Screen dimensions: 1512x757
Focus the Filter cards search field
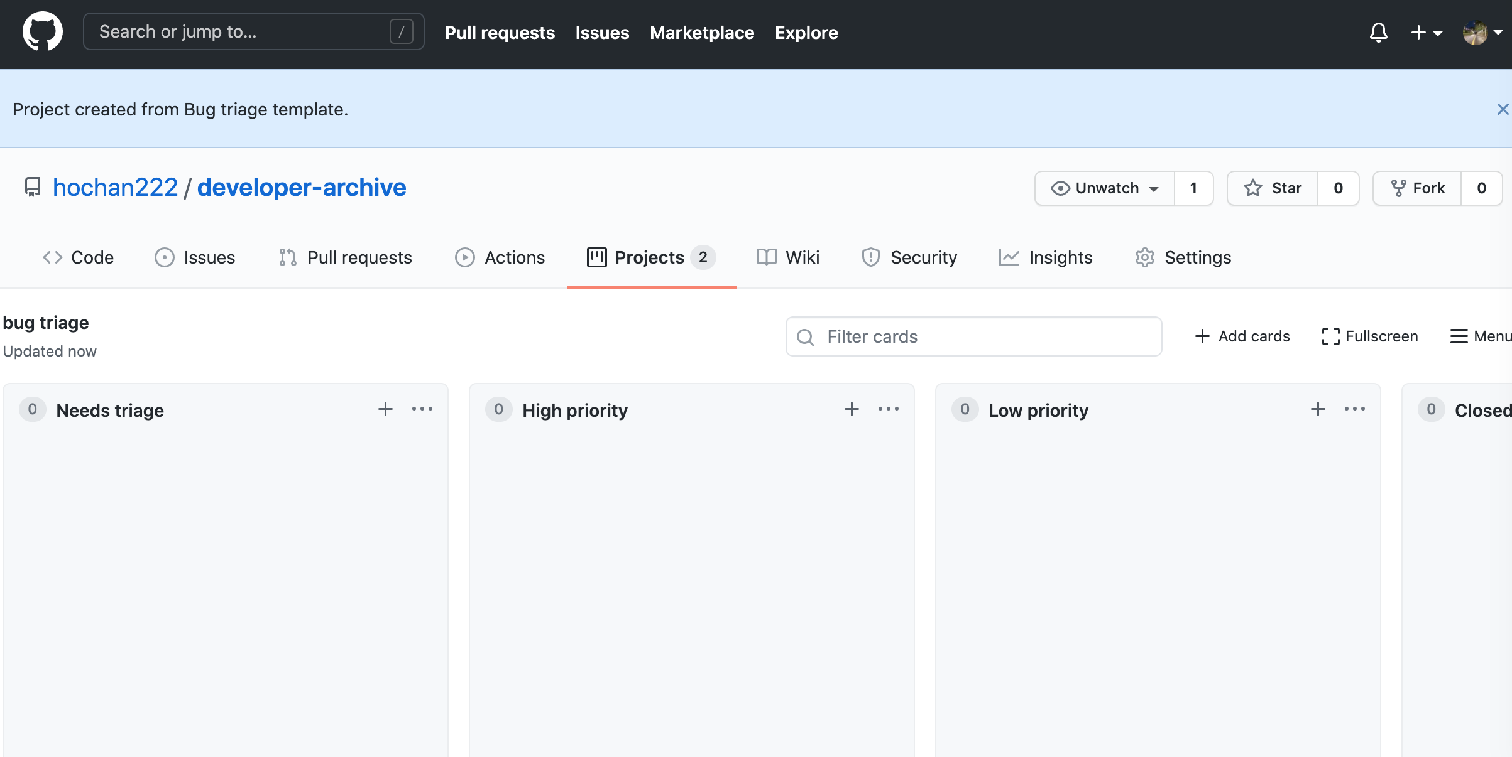click(974, 336)
